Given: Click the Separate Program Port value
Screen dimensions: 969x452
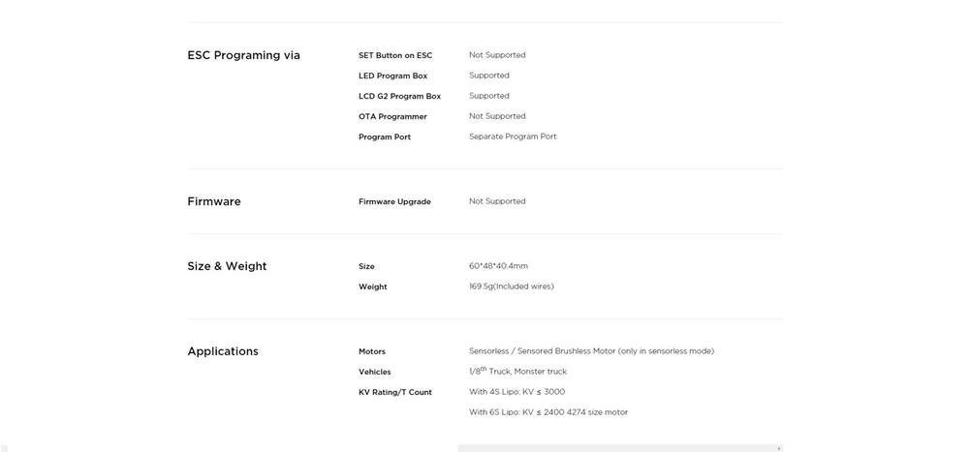Looking at the screenshot, I should click(513, 136).
